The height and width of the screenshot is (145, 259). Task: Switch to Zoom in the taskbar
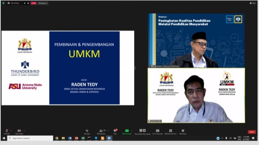click(109, 138)
